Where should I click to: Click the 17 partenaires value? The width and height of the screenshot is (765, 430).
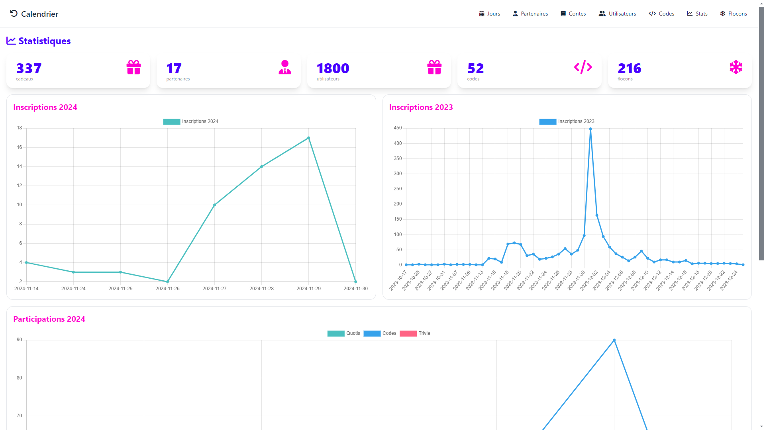174,68
